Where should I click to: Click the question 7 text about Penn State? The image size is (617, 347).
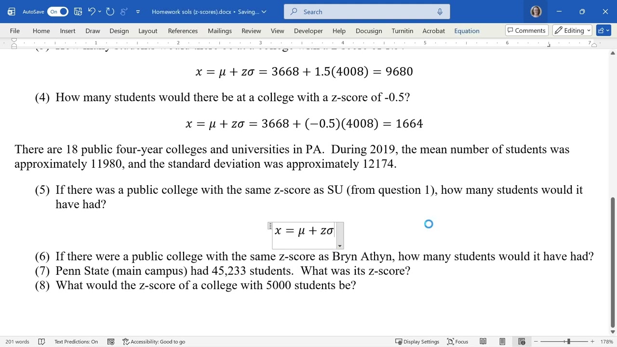[233, 271]
